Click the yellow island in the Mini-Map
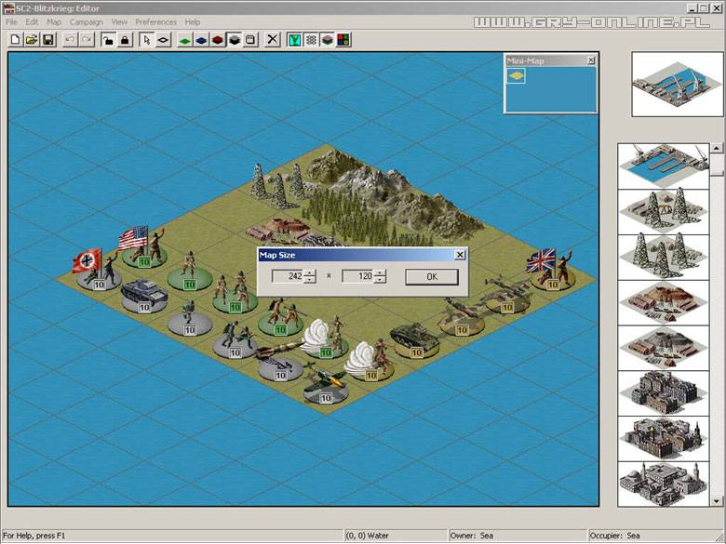The width and height of the screenshot is (726, 544). point(516,75)
